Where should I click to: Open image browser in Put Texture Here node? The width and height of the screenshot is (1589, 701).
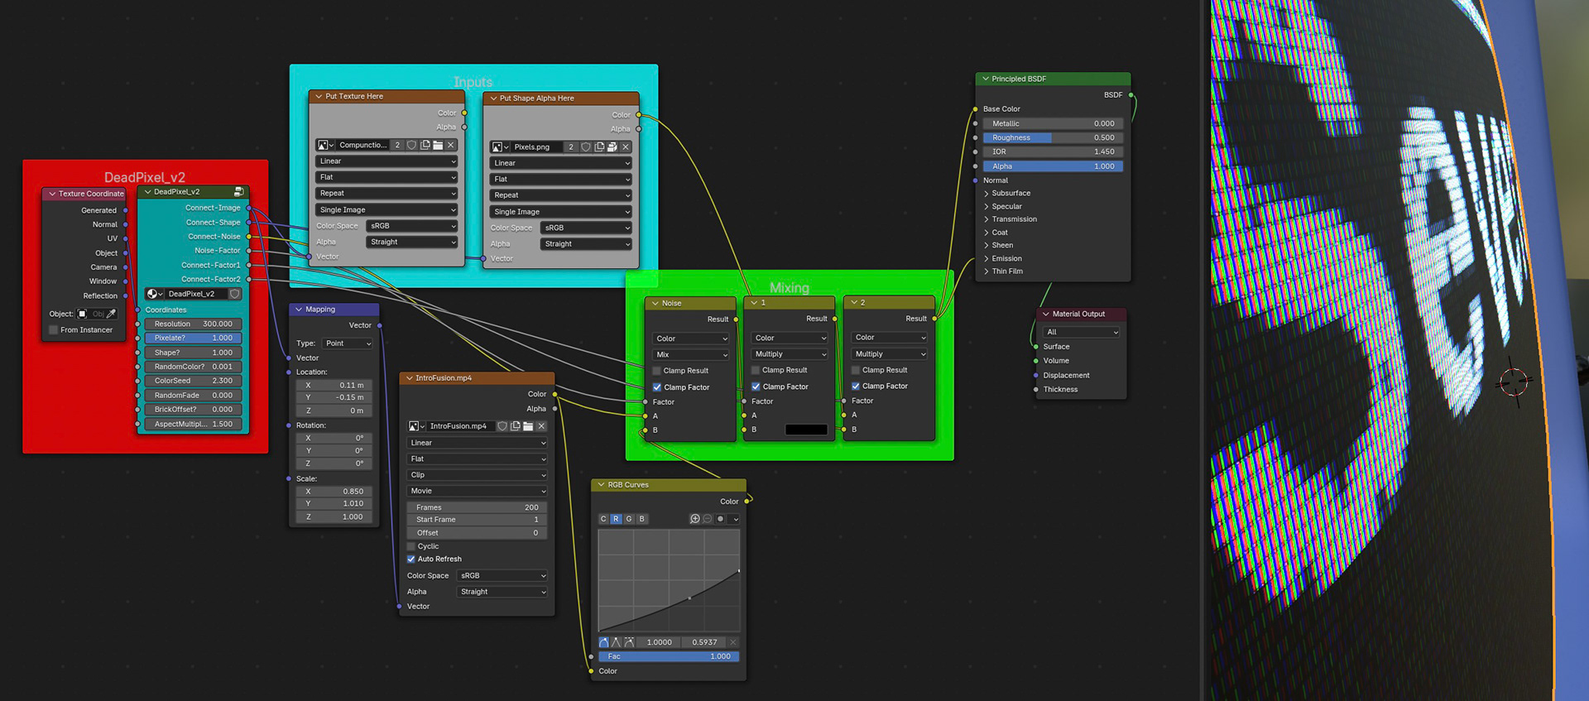[325, 145]
